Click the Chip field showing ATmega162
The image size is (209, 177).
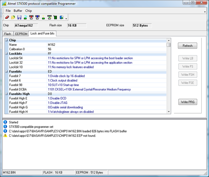(x=26, y=25)
